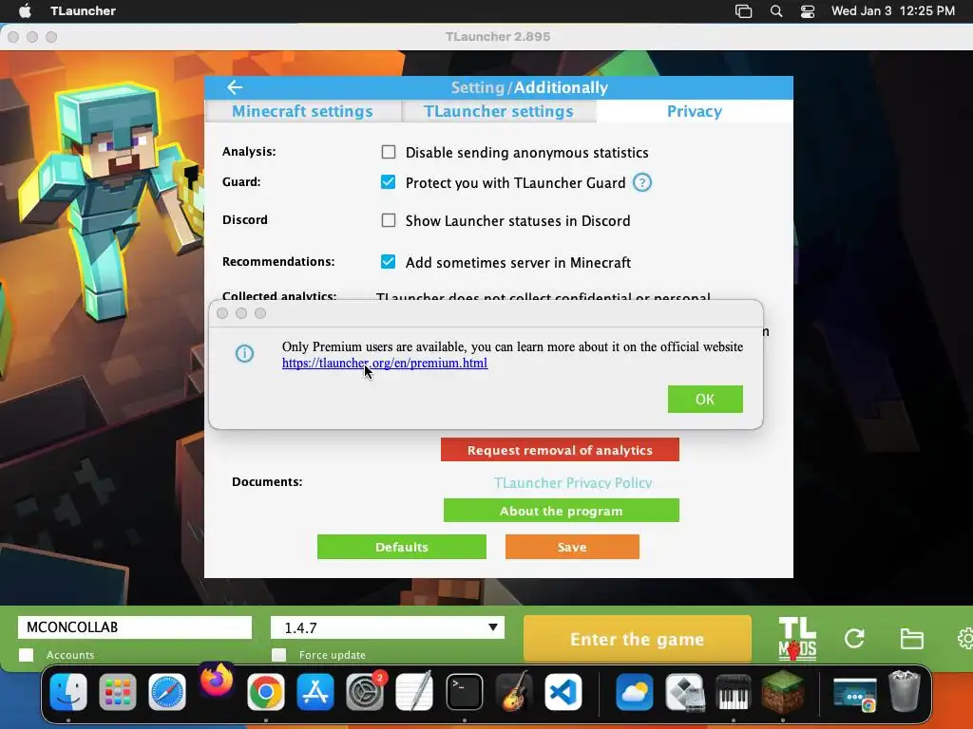The image size is (973, 729).
Task: Open GarageBand from the dock
Action: coord(514,692)
